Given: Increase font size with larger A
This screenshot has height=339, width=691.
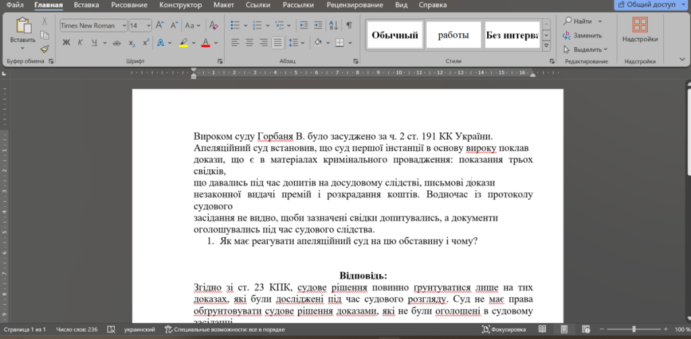Looking at the screenshot, I should 161,25.
